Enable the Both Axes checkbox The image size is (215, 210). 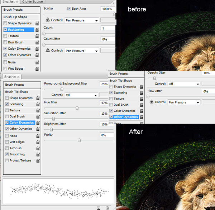pyautogui.click(x=69, y=9)
